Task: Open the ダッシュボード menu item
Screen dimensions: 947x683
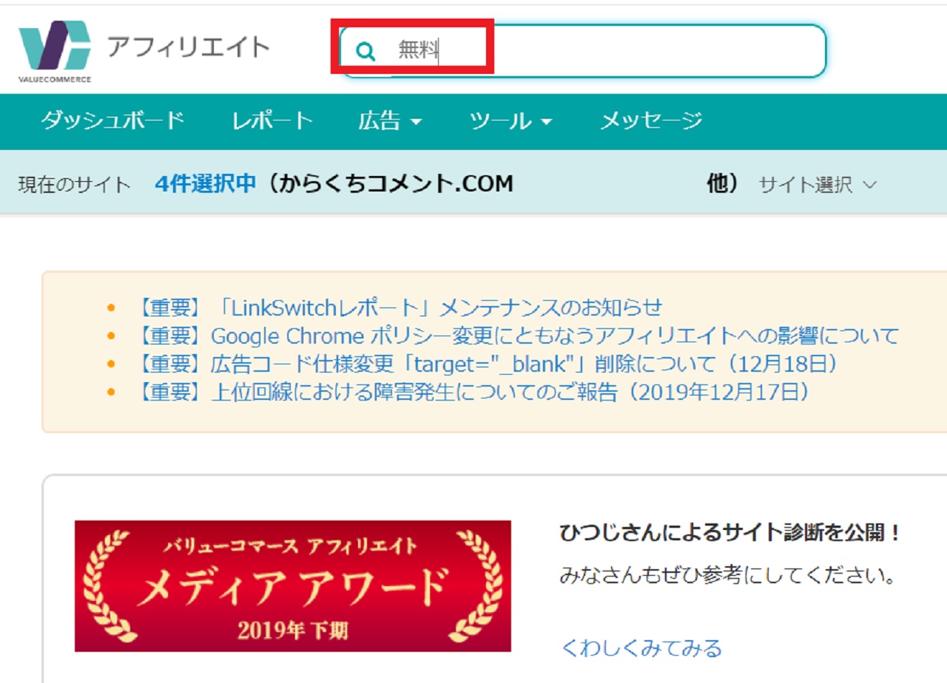Action: [x=112, y=120]
